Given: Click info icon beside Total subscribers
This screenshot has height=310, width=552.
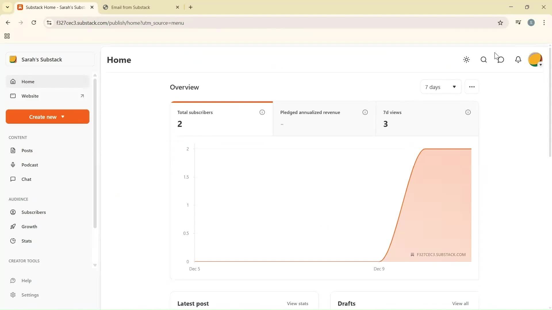Looking at the screenshot, I should (262, 112).
